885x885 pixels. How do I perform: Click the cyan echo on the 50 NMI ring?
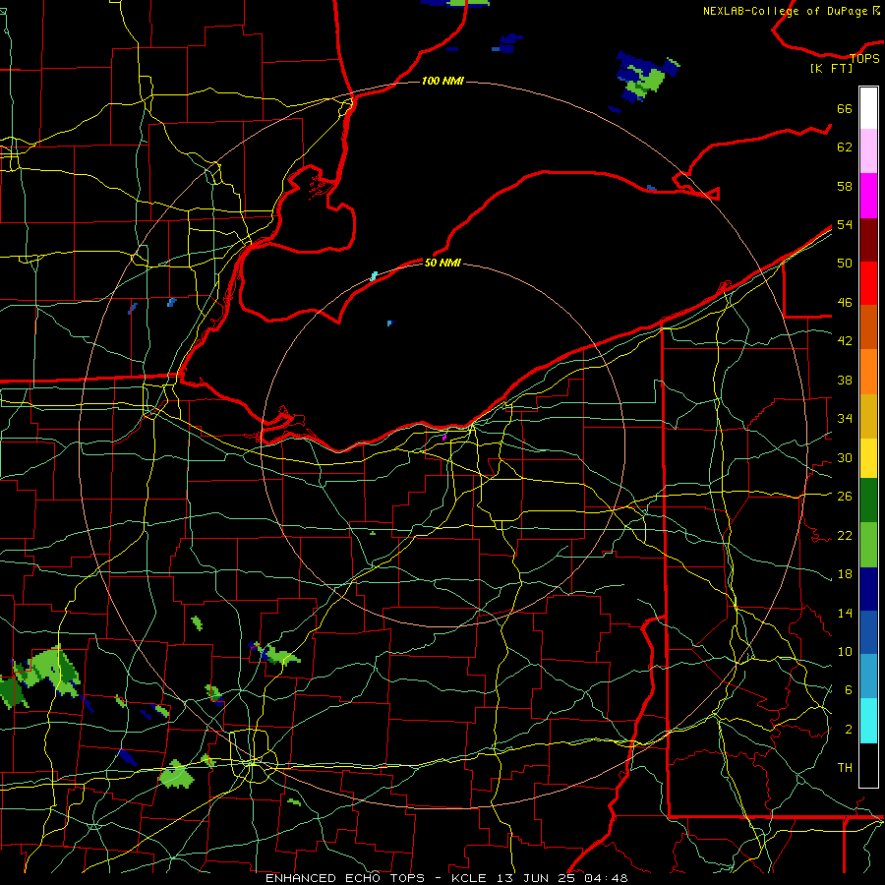coord(374,276)
